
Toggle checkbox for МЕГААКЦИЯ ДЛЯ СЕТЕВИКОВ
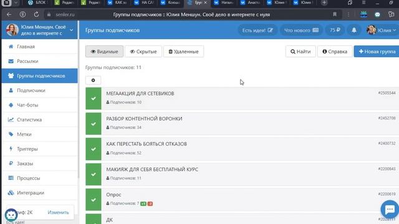94,98
